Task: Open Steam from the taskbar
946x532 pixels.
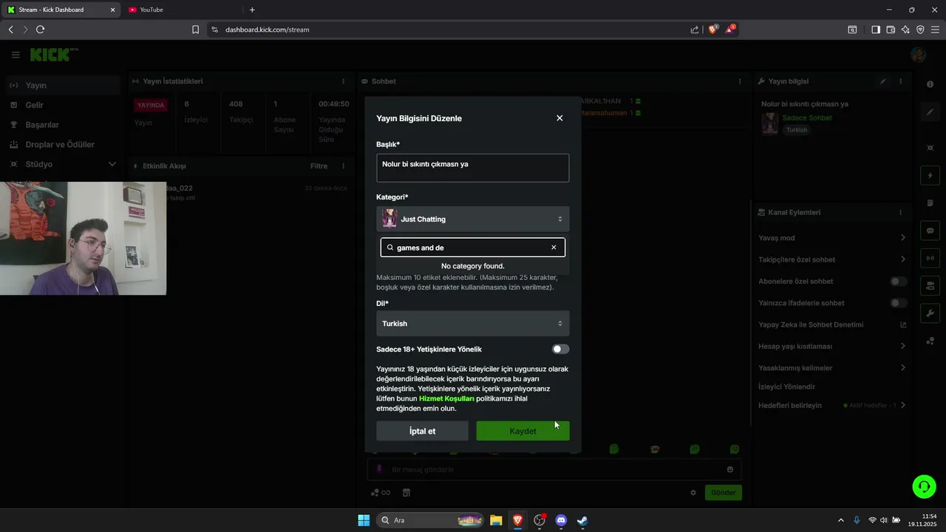Action: [x=582, y=520]
